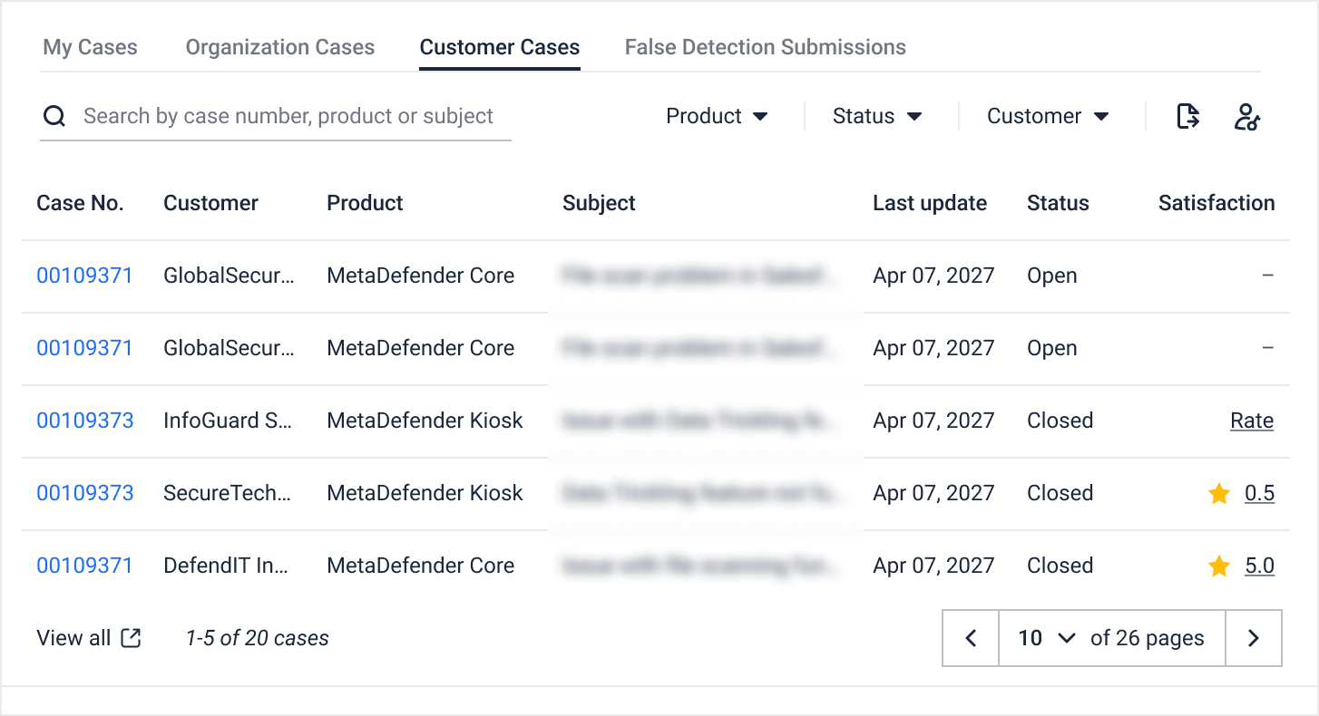The height and width of the screenshot is (716, 1319).
Task: Open case 00109371 for DefendIT
Action: [x=84, y=566]
